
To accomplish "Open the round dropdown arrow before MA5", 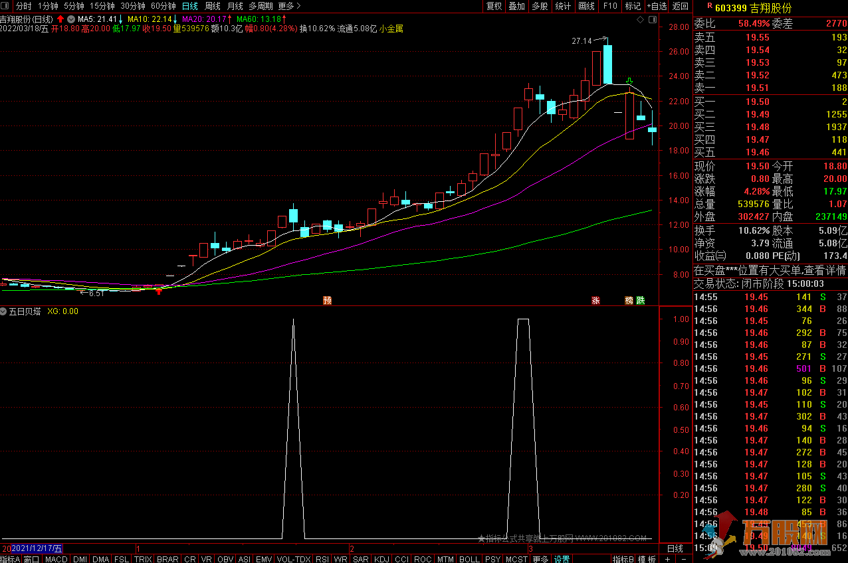I will coord(71,19).
